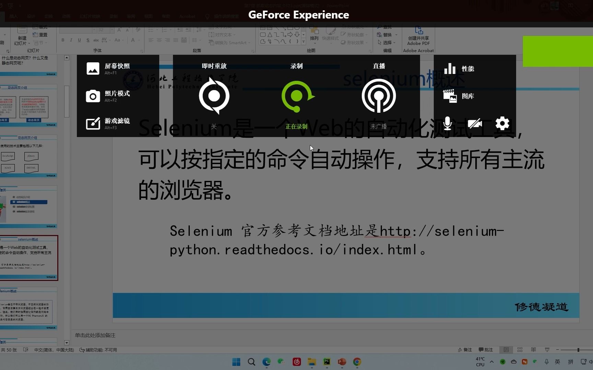Toggle underline formatting in PowerPoint
The image size is (593, 370).
pyautogui.click(x=79, y=40)
